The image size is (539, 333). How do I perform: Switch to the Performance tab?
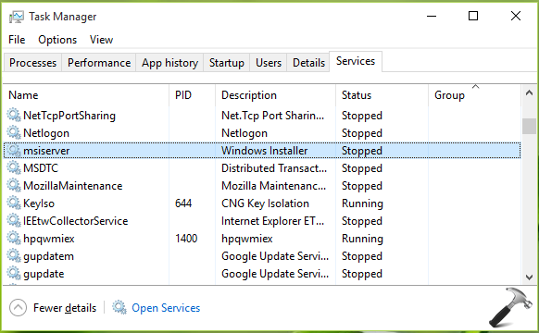(x=99, y=63)
